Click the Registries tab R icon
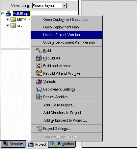The width and height of the screenshot is (137, 149). click(x=53, y=144)
